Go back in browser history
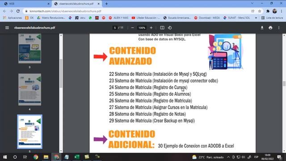 pos(5,11)
